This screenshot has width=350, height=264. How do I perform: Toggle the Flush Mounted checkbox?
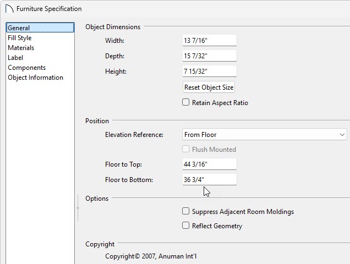coord(185,149)
